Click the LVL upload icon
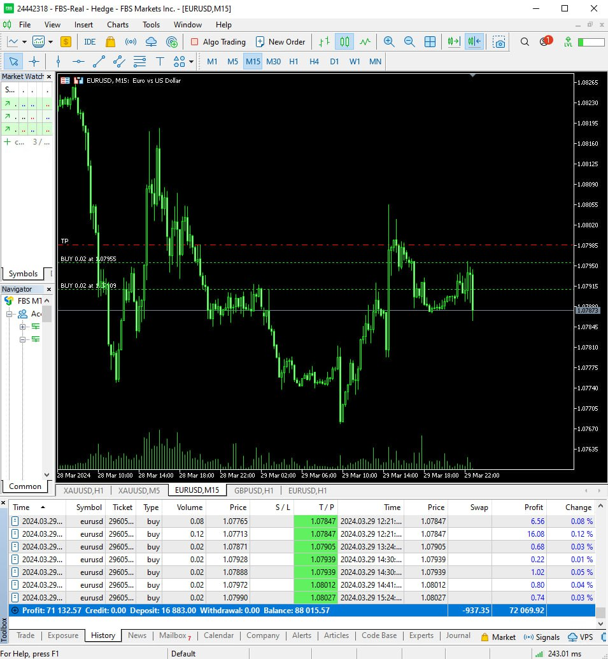Viewport: 608px width, 659px height. click(568, 41)
